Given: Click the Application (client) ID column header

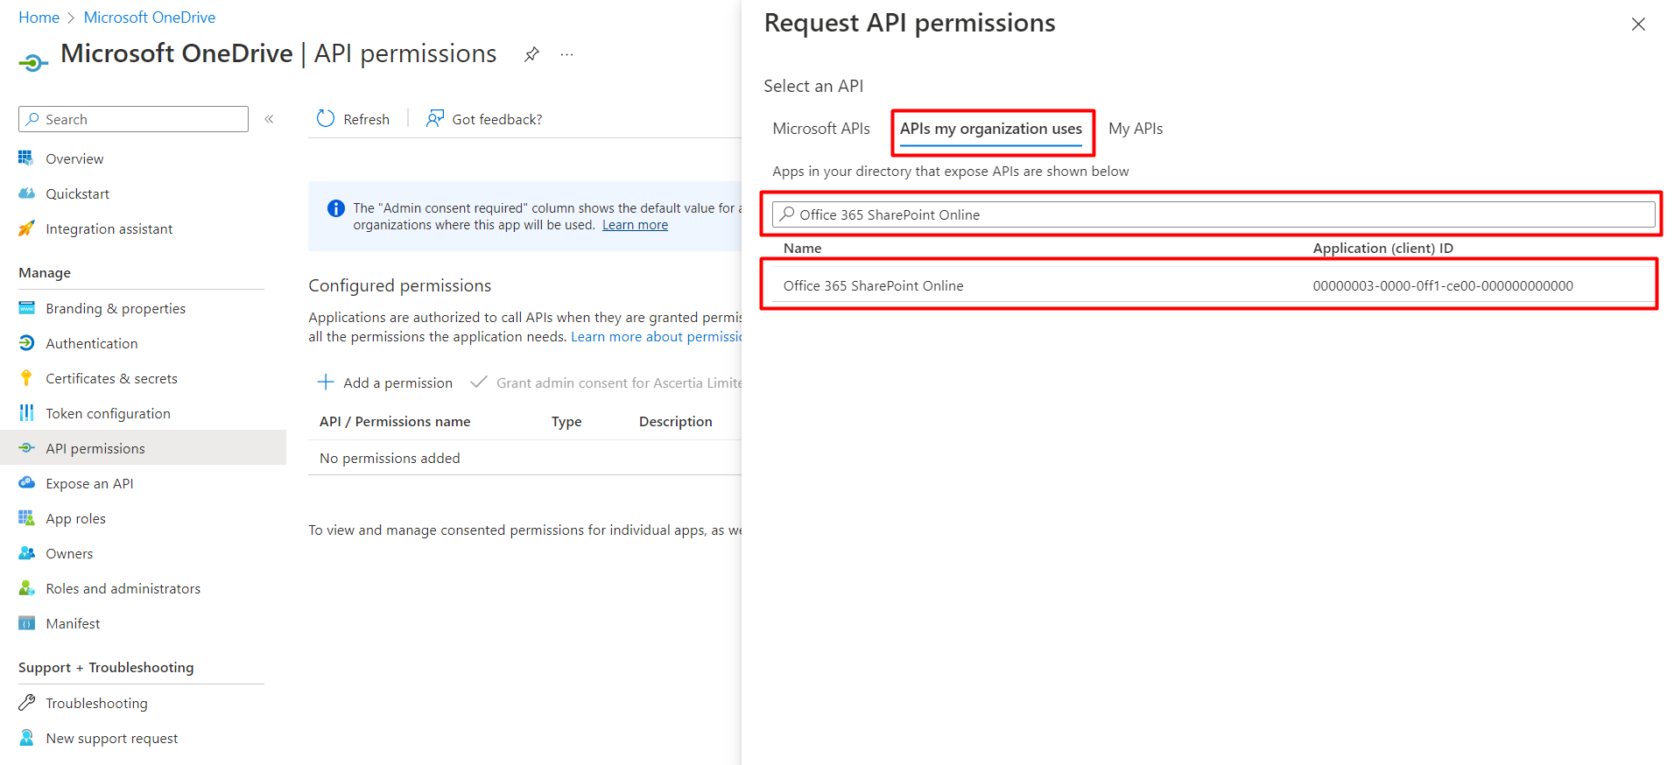Looking at the screenshot, I should click(x=1382, y=248).
